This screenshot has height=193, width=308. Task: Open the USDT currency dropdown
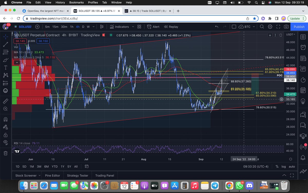pos(291,34)
